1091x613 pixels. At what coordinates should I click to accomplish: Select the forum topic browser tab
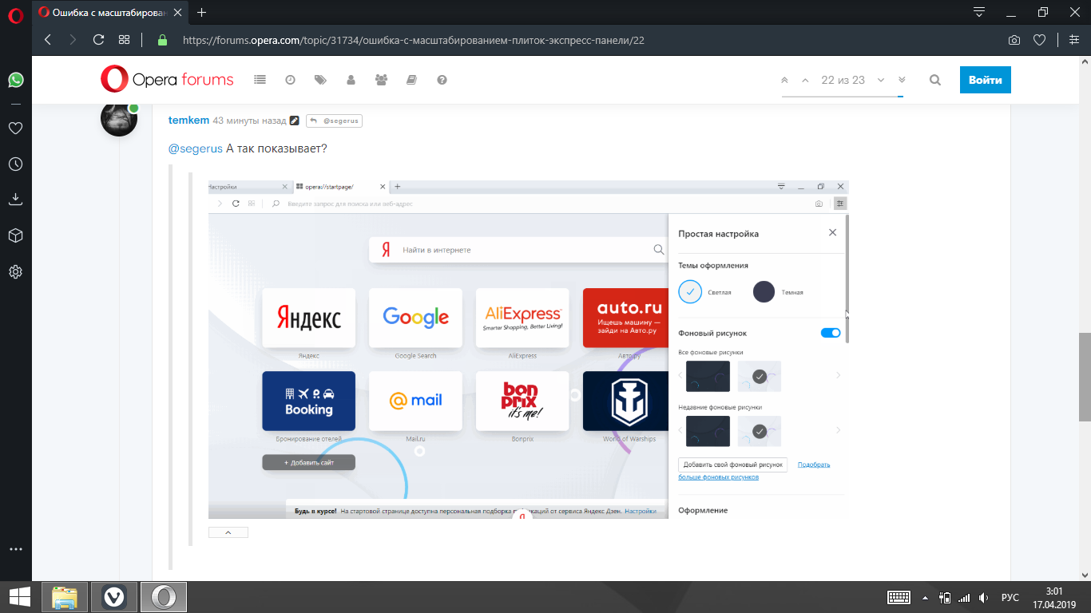pyautogui.click(x=109, y=12)
